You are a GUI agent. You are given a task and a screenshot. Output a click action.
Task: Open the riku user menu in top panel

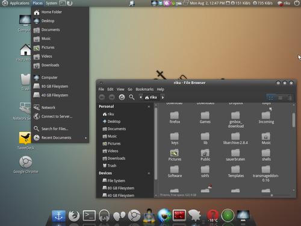(x=284, y=3)
